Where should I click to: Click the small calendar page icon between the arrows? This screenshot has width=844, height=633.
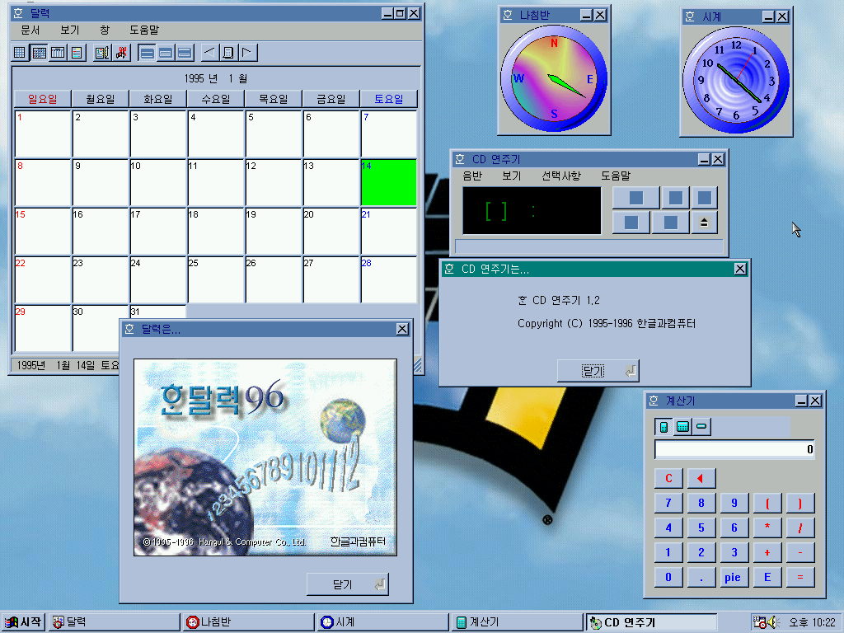(x=228, y=52)
